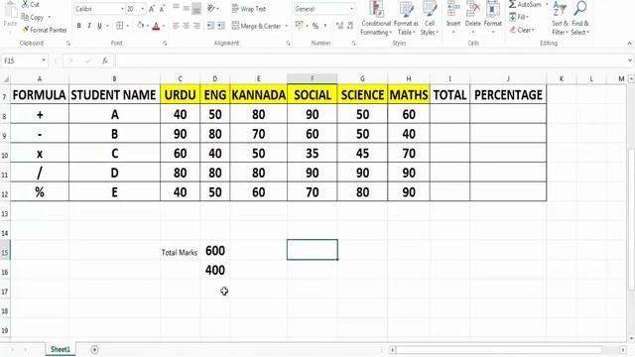Open Merge & Center options arrow

(287, 26)
